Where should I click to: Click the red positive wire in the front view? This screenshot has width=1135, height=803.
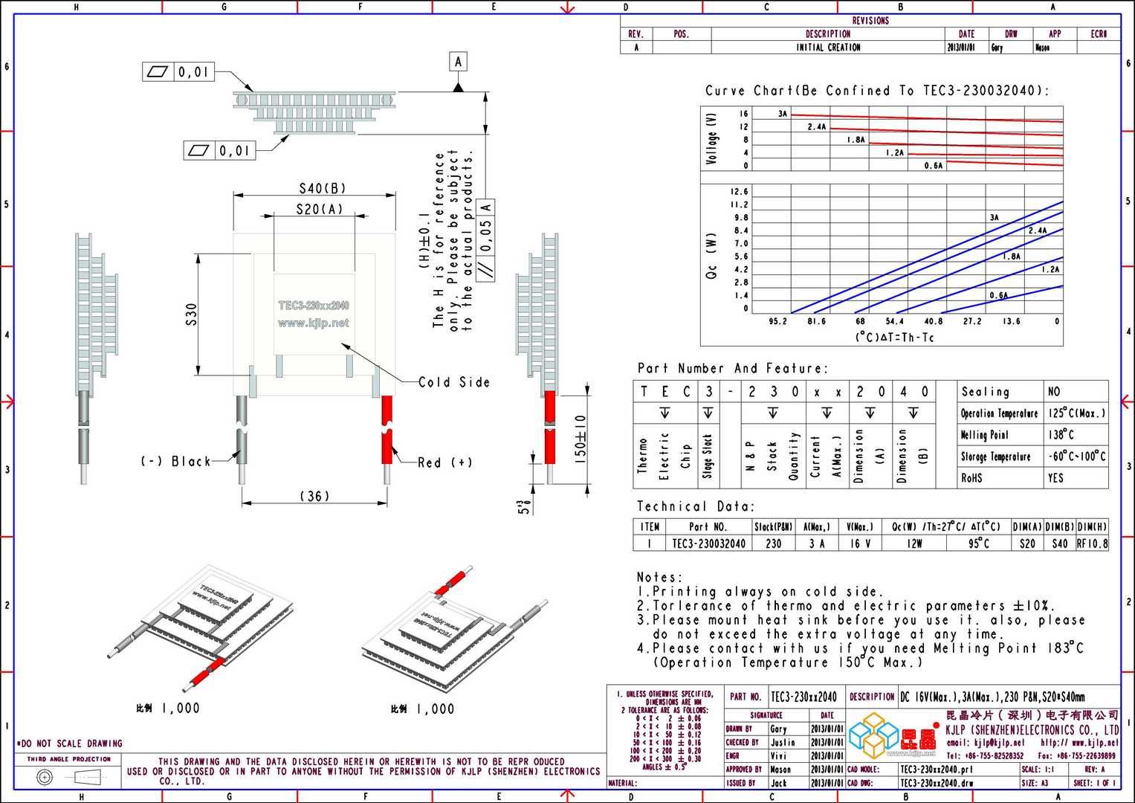pyautogui.click(x=387, y=429)
